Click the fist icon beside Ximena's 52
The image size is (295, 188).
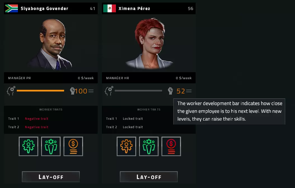[x=170, y=91]
